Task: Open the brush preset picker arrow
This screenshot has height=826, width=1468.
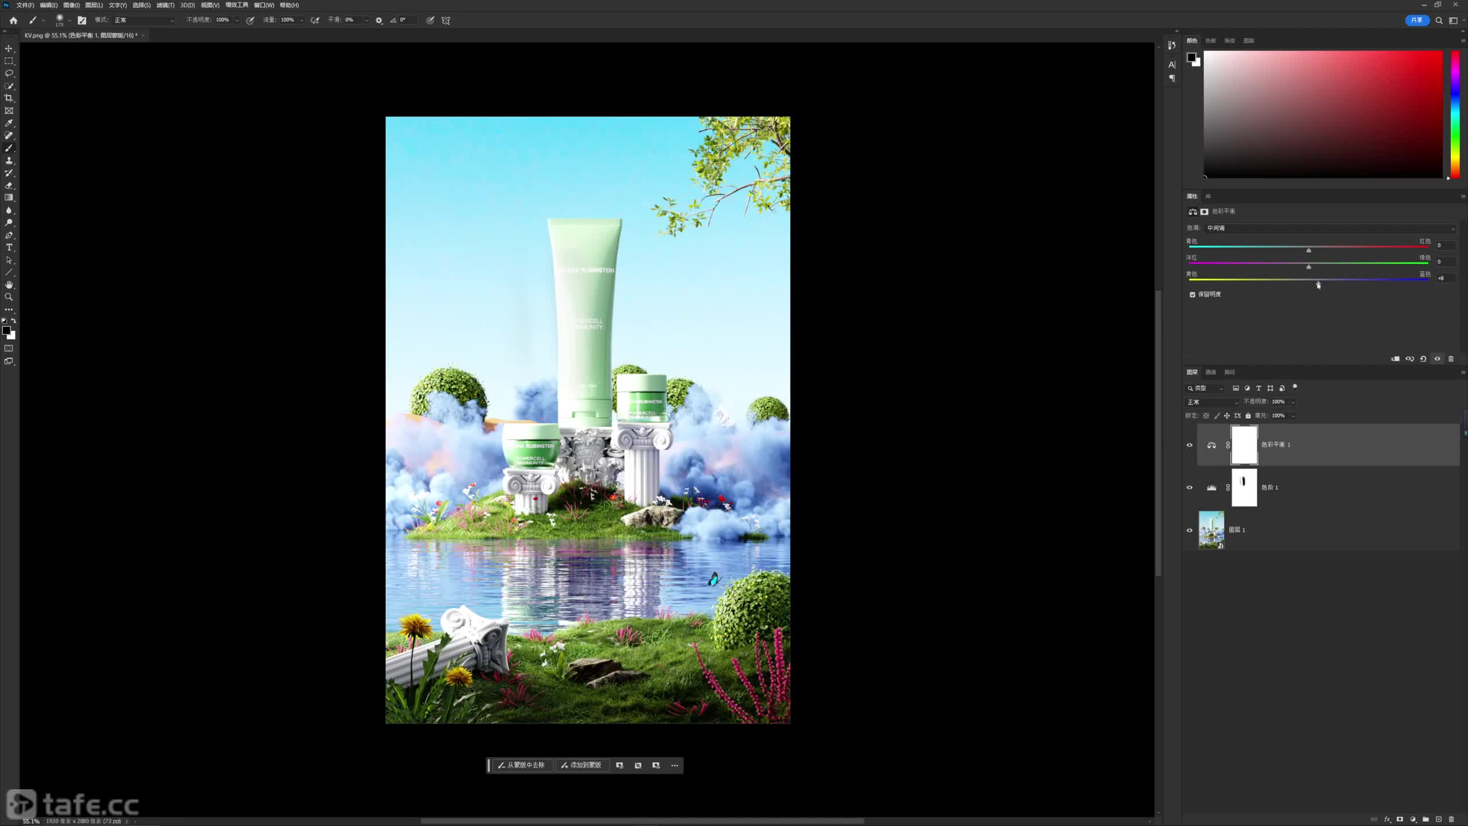Action: (x=69, y=20)
